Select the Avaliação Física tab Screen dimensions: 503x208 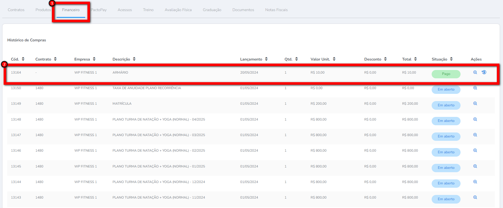click(178, 10)
